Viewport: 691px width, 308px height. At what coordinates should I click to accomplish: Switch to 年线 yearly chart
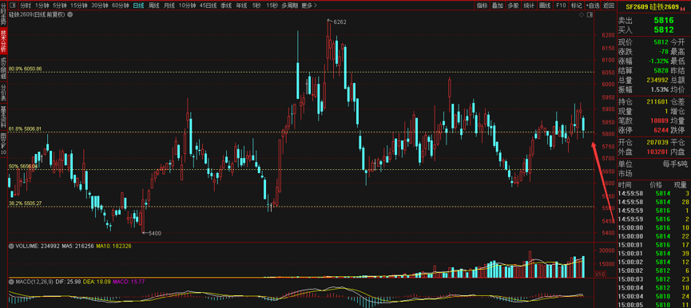pyautogui.click(x=241, y=6)
